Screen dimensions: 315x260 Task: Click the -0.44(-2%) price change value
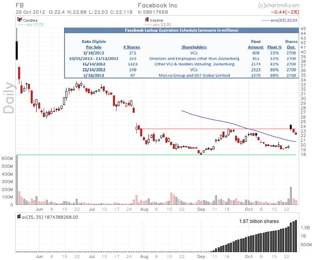click(285, 12)
